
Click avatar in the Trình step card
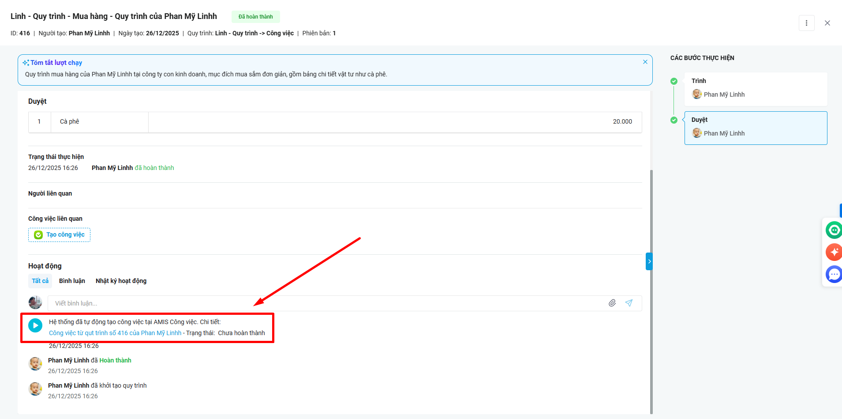coord(697,94)
